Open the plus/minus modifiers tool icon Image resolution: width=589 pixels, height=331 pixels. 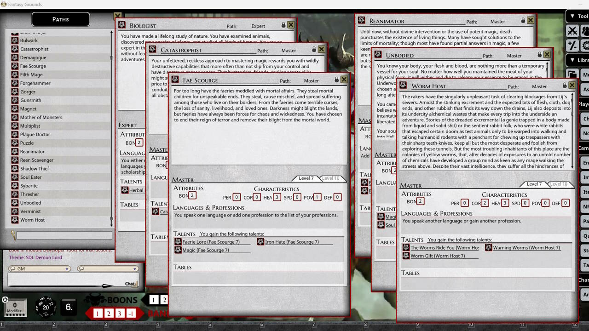coord(572,45)
